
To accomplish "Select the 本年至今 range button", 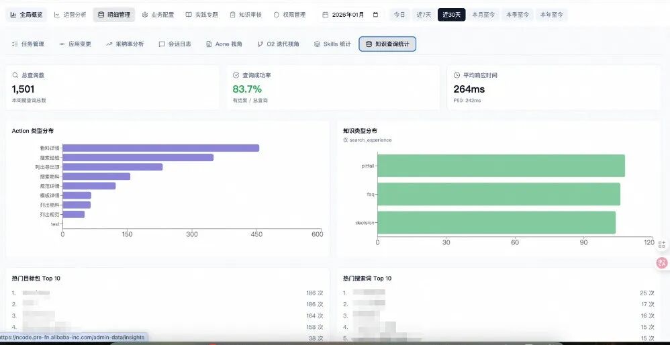I will coord(551,15).
